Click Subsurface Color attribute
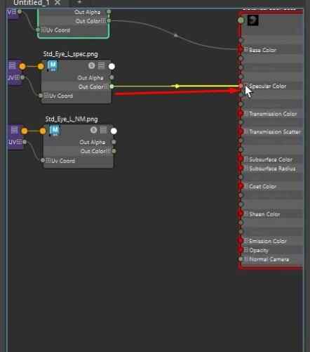 [271, 159]
